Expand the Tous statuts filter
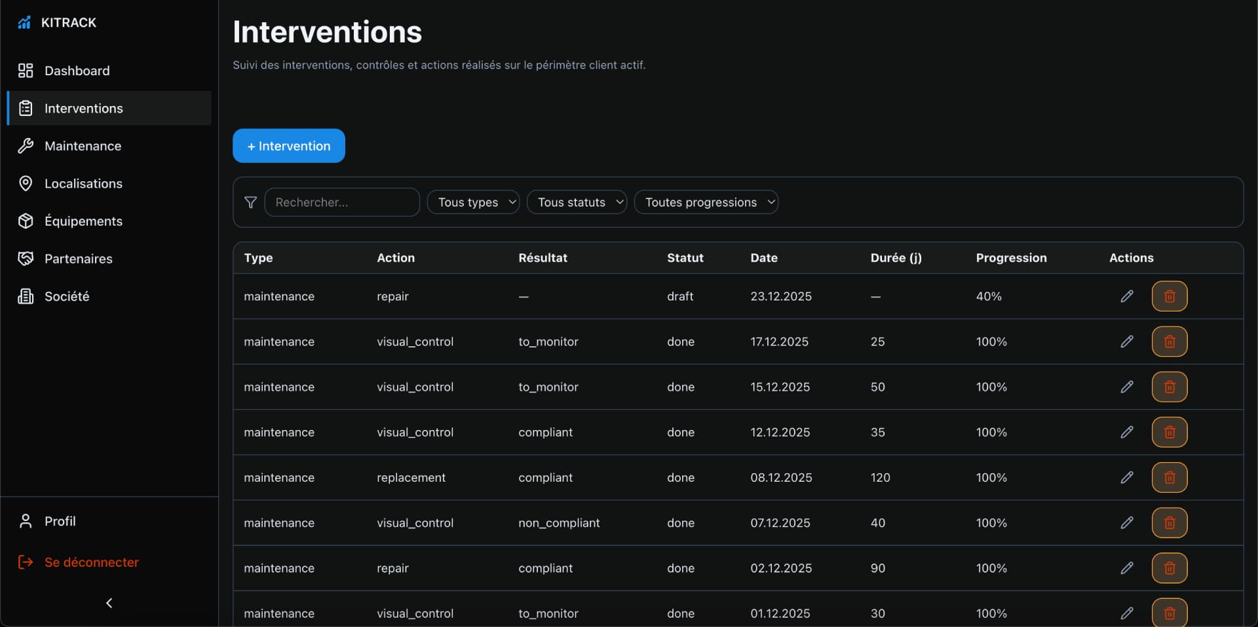The image size is (1258, 627). [x=577, y=202]
